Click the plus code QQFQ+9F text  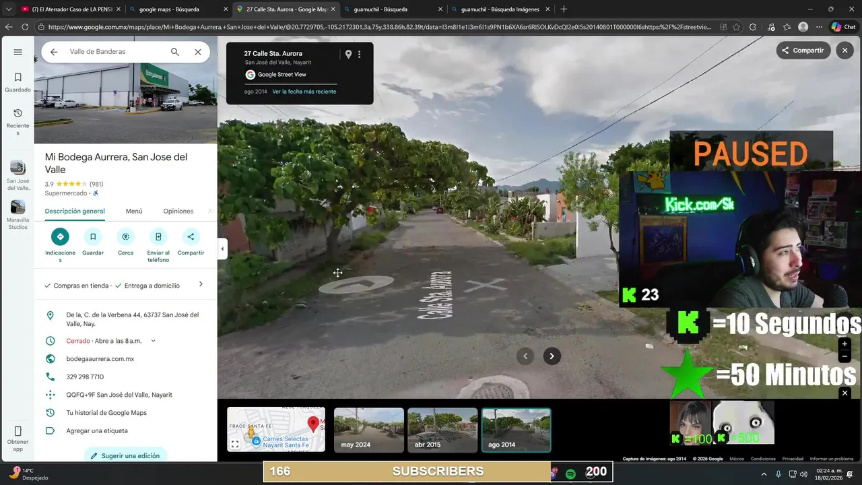(119, 395)
